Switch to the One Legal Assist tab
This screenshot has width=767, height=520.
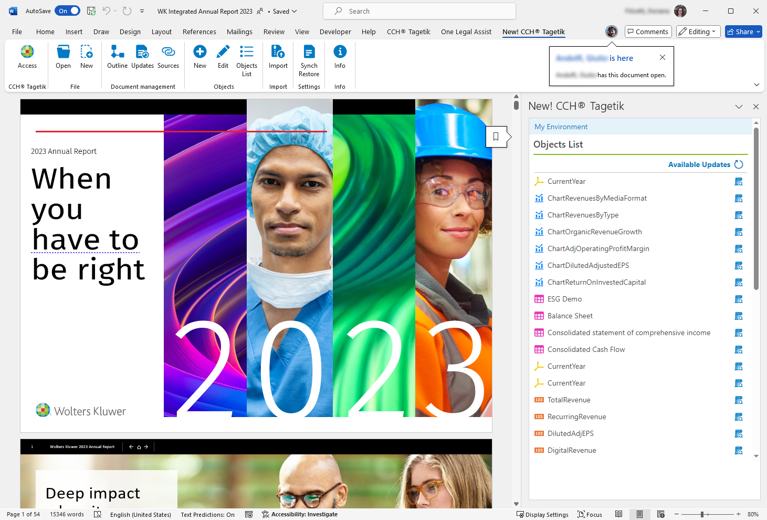[x=466, y=32]
